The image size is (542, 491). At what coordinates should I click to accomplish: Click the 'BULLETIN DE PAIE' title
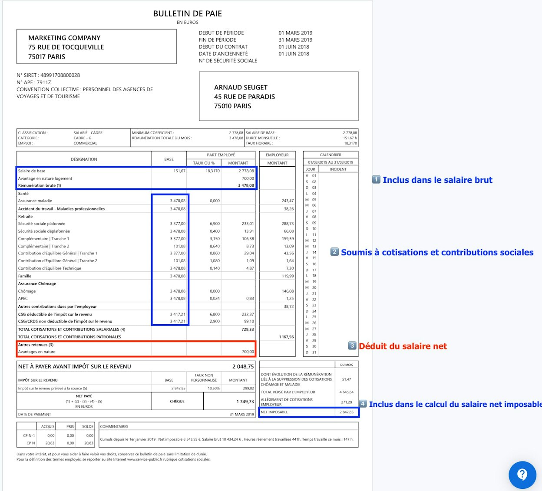[188, 13]
